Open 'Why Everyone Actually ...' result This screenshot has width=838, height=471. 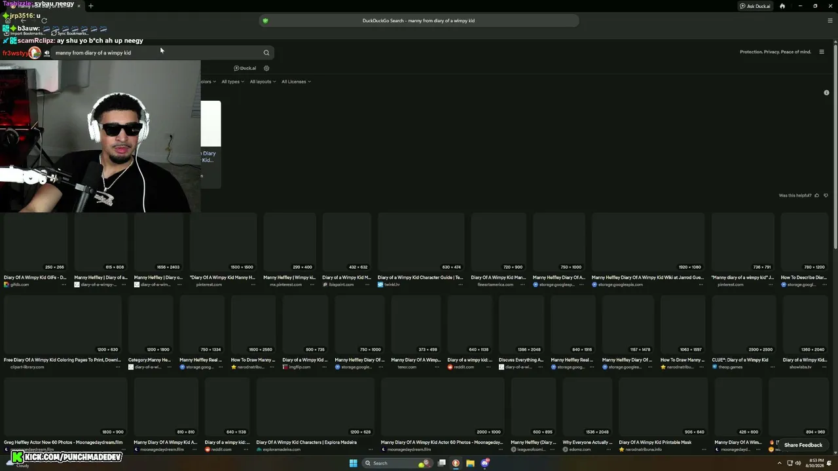(x=587, y=442)
